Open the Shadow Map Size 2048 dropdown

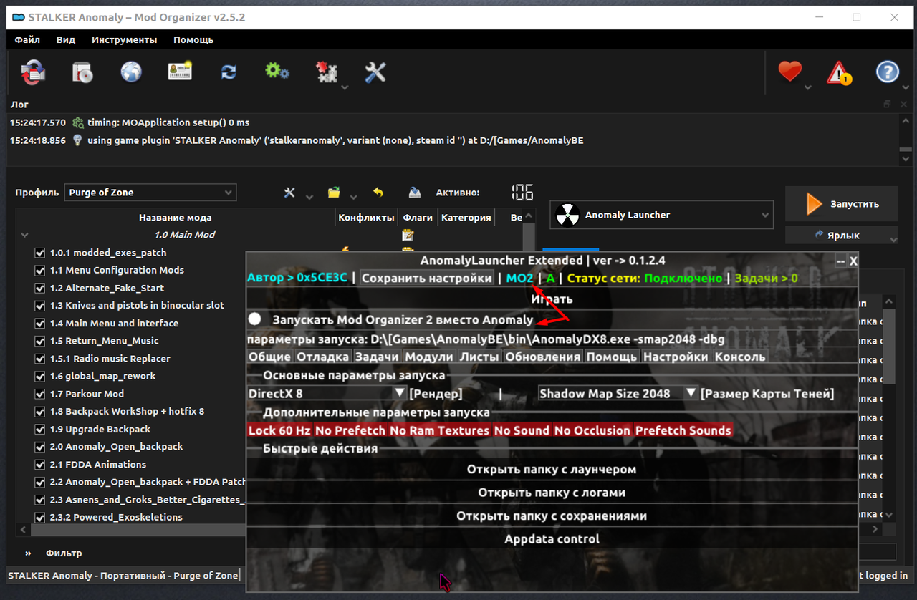click(618, 393)
